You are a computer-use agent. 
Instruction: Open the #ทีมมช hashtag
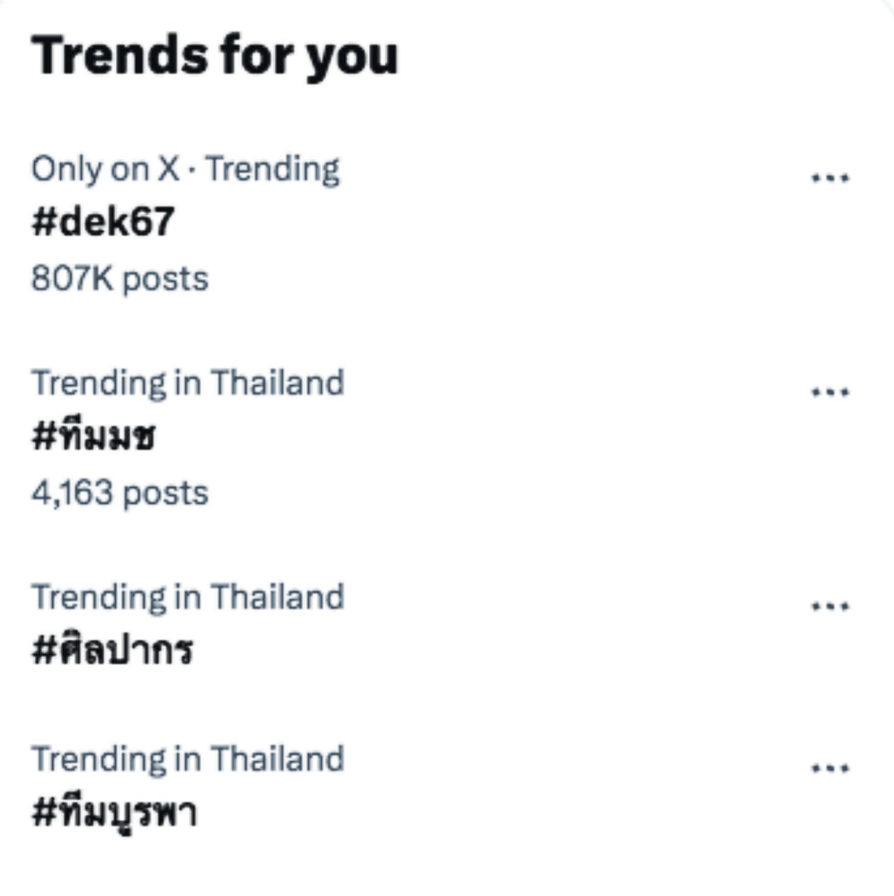click(x=93, y=436)
